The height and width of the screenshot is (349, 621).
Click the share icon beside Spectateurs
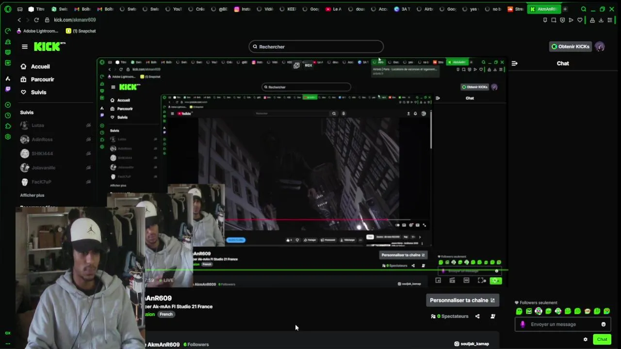pos(477,317)
